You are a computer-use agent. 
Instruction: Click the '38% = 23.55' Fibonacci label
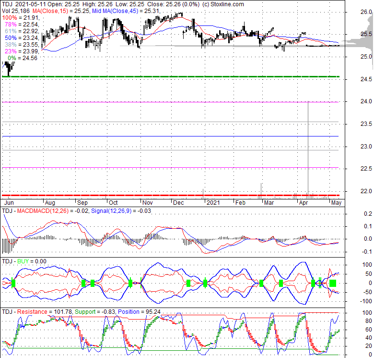point(22,45)
